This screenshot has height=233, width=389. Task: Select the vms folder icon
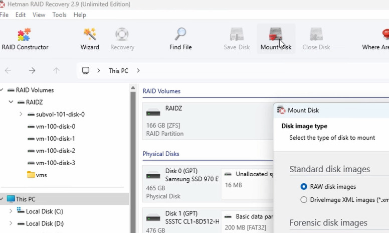click(31, 175)
